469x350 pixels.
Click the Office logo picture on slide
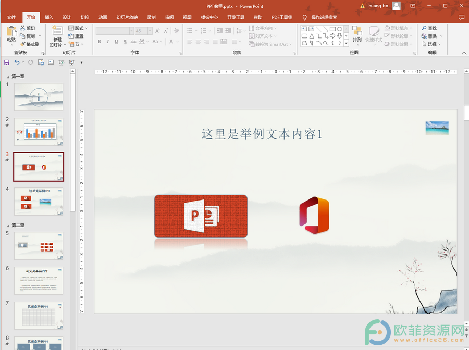tap(314, 215)
